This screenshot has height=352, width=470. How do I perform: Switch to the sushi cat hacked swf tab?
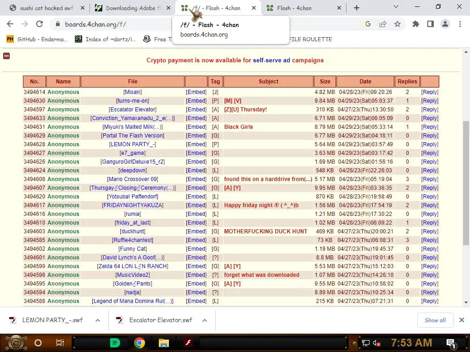click(46, 8)
